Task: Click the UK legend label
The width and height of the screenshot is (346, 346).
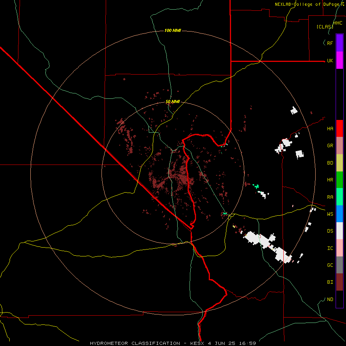Action: click(330, 61)
